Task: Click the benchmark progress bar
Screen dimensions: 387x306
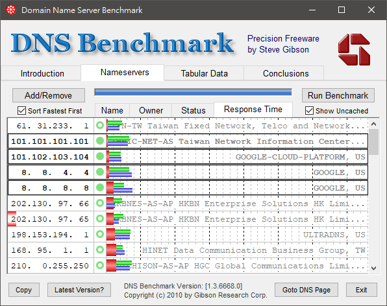Action: tap(193, 93)
